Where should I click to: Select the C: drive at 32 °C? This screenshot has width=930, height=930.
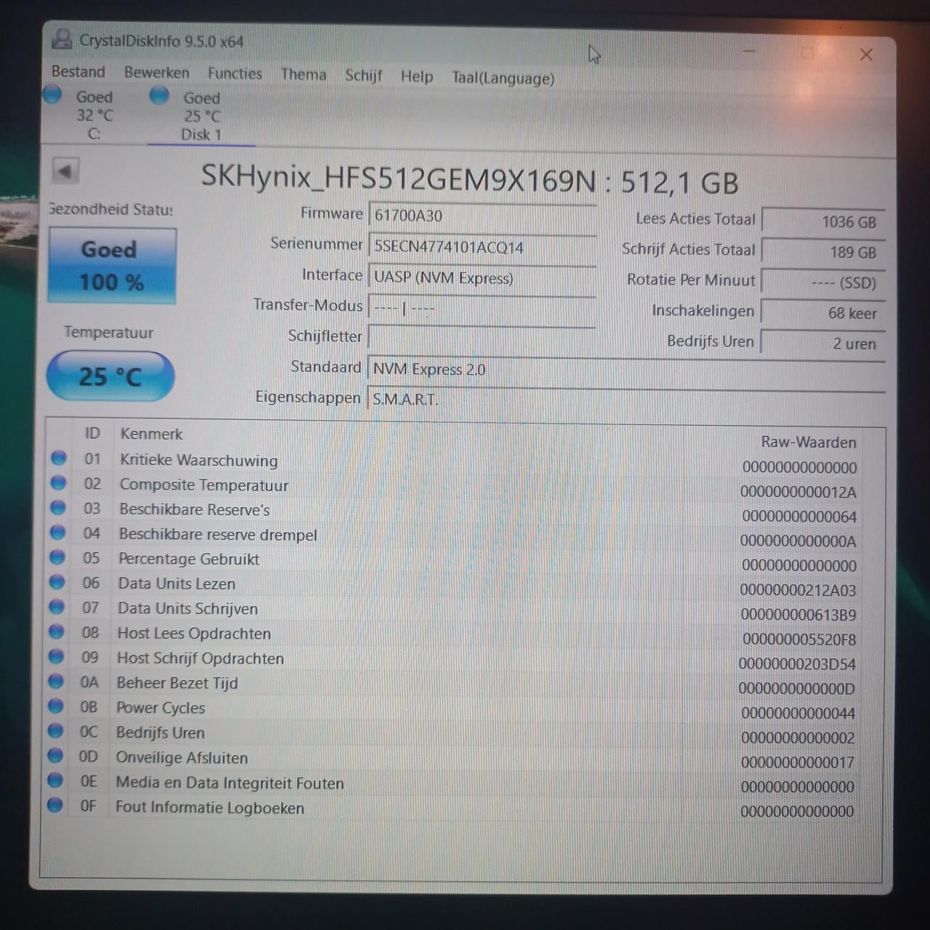click(x=94, y=115)
